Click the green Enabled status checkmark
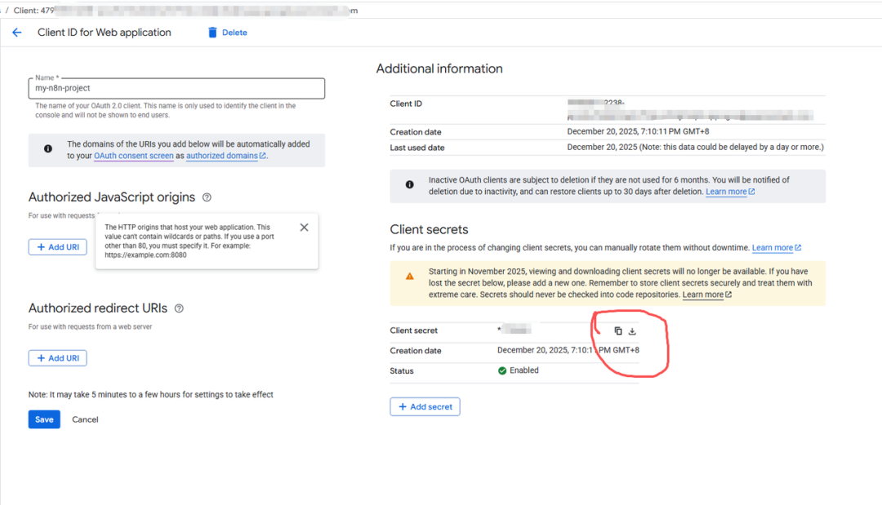The width and height of the screenshot is (882, 505). pos(502,370)
